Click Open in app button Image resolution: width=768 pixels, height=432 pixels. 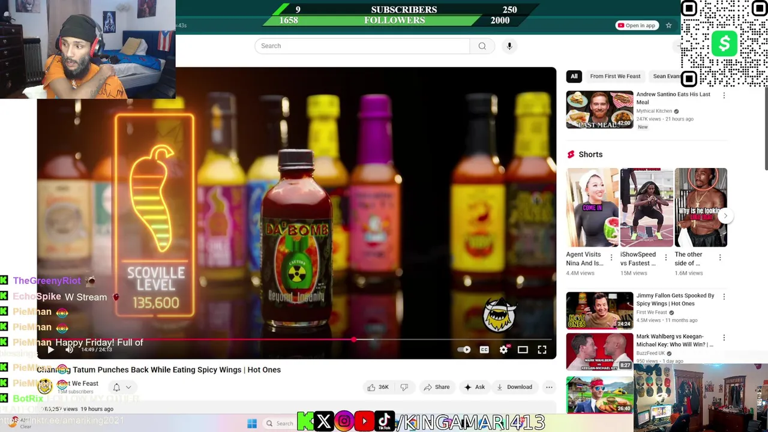[636, 25]
